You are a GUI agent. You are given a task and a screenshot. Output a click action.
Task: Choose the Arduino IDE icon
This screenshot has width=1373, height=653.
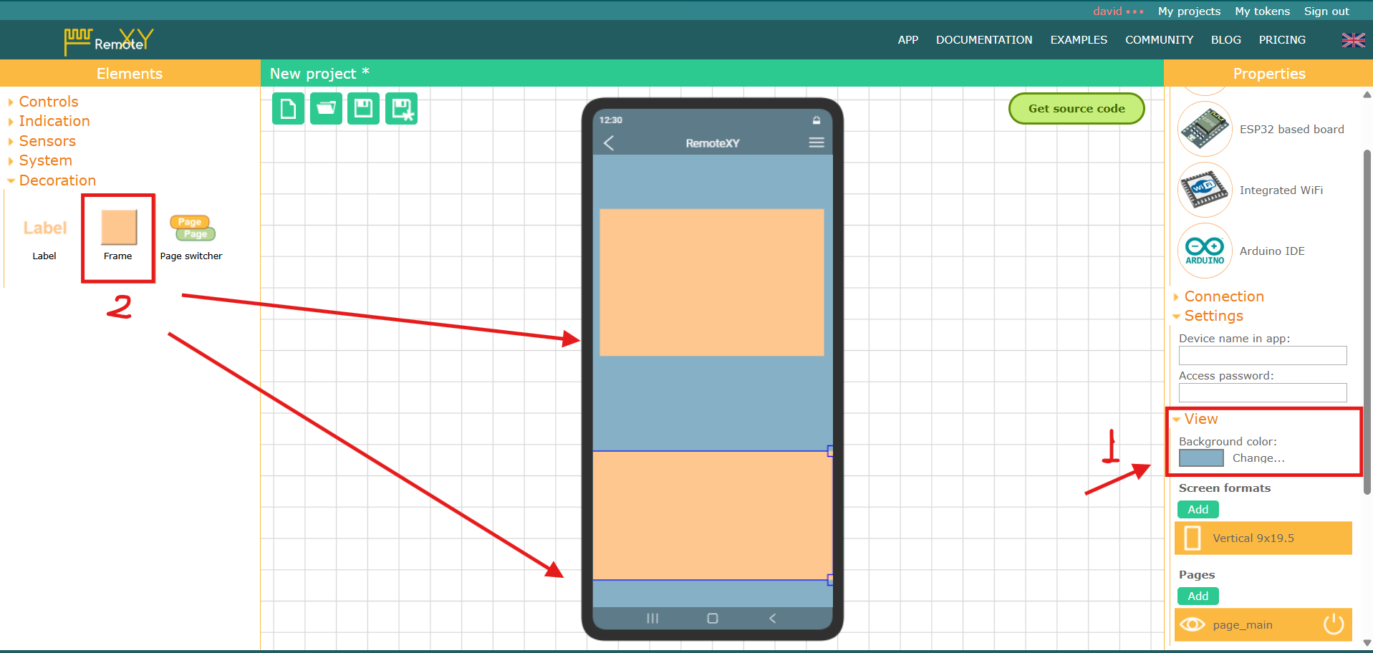click(1205, 251)
